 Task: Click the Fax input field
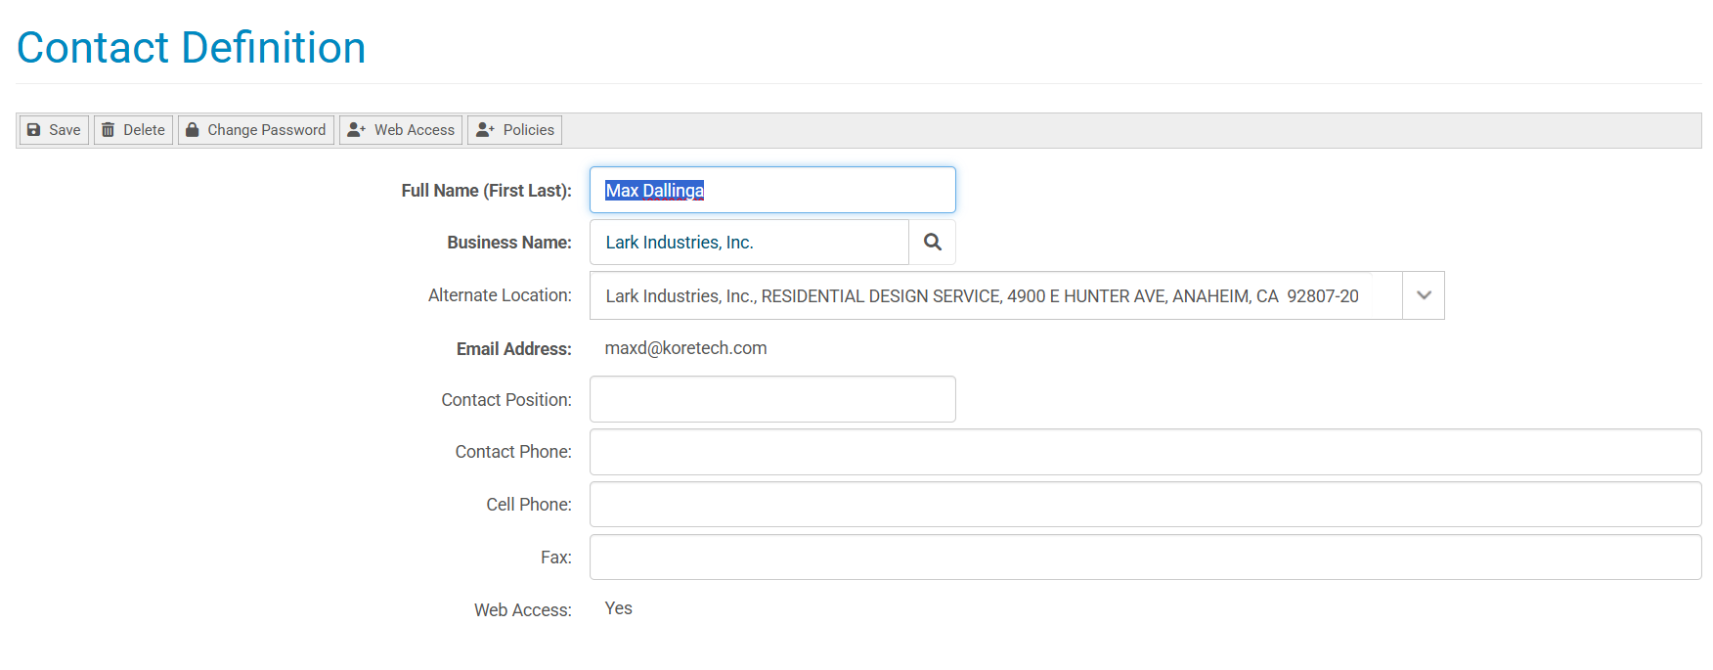(1145, 558)
